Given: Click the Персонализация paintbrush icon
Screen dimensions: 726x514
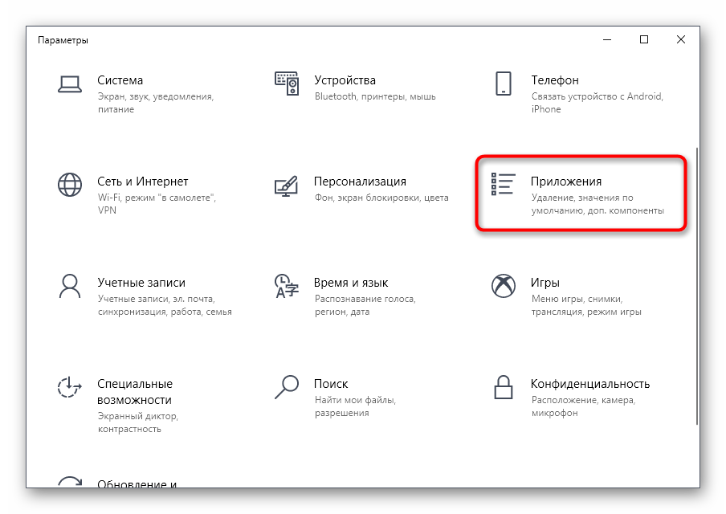Looking at the screenshot, I should tap(287, 184).
